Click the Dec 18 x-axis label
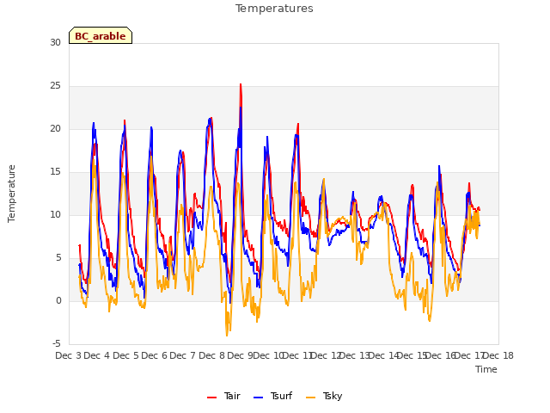This screenshot has width=550, height=413. pos(498,355)
